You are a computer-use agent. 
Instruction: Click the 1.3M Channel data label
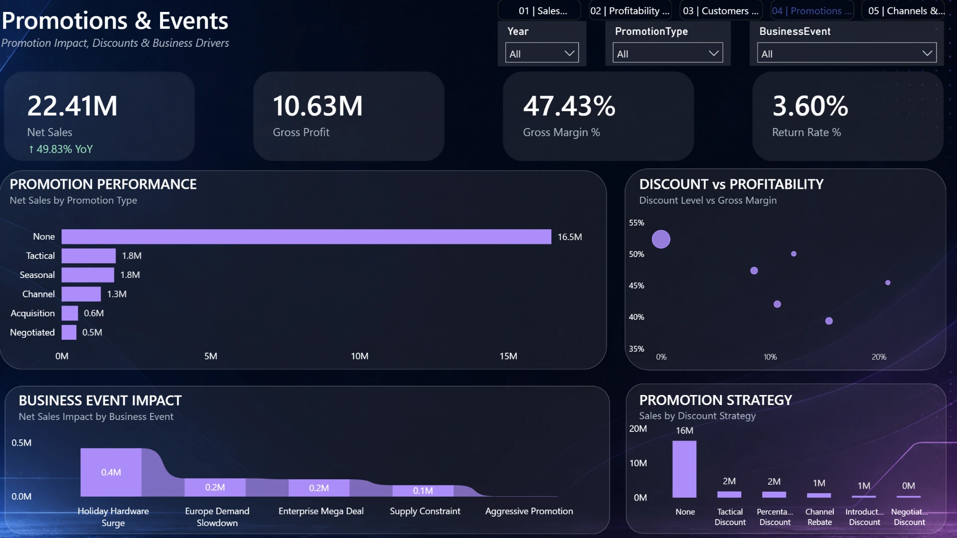click(x=117, y=294)
